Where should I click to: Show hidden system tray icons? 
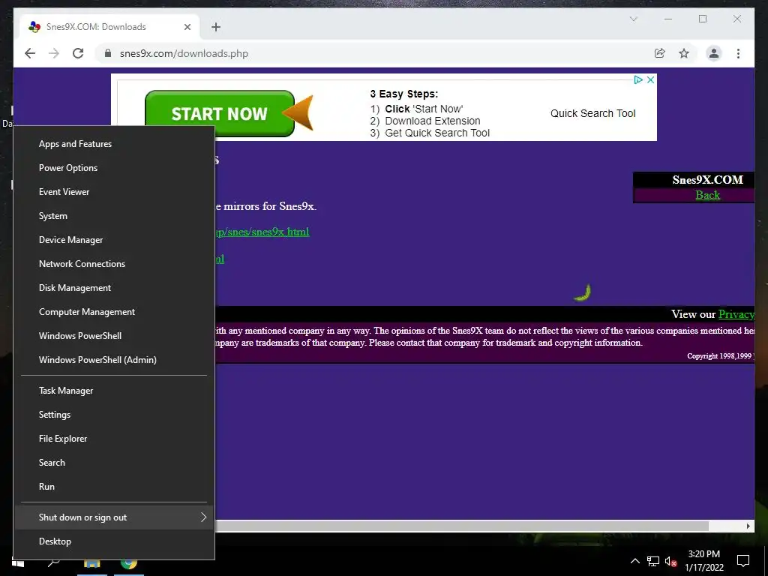point(634,561)
